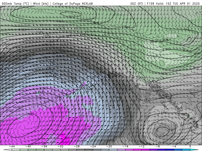The height and width of the screenshot is (151, 202).
Task: Click the -24 color scale label
Action: click(x=93, y=146)
